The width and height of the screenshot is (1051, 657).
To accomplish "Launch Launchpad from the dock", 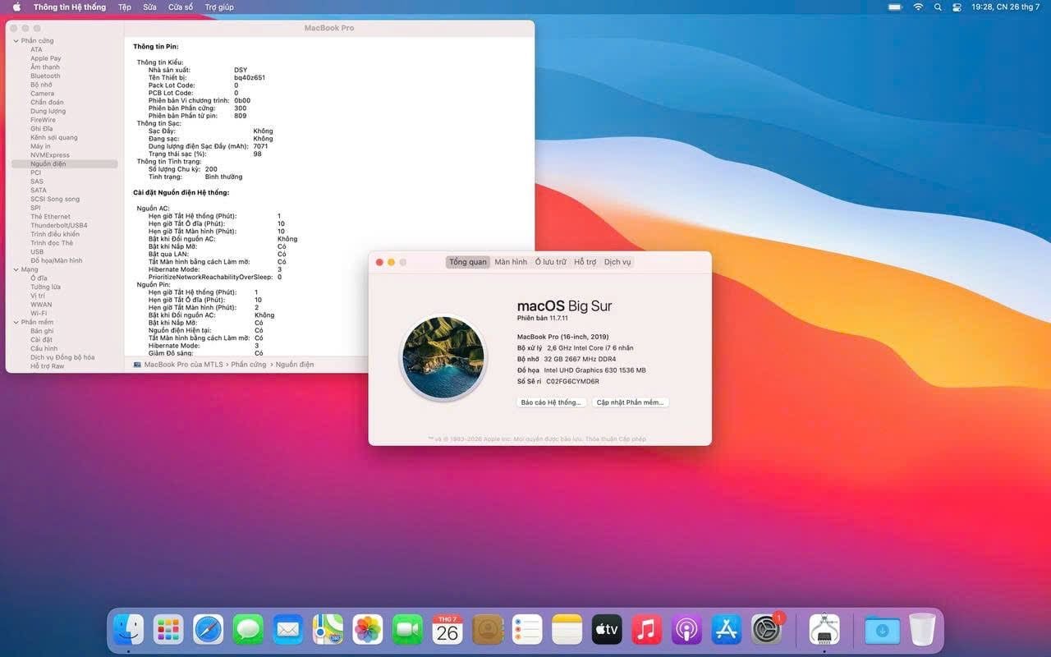I will [x=168, y=630].
